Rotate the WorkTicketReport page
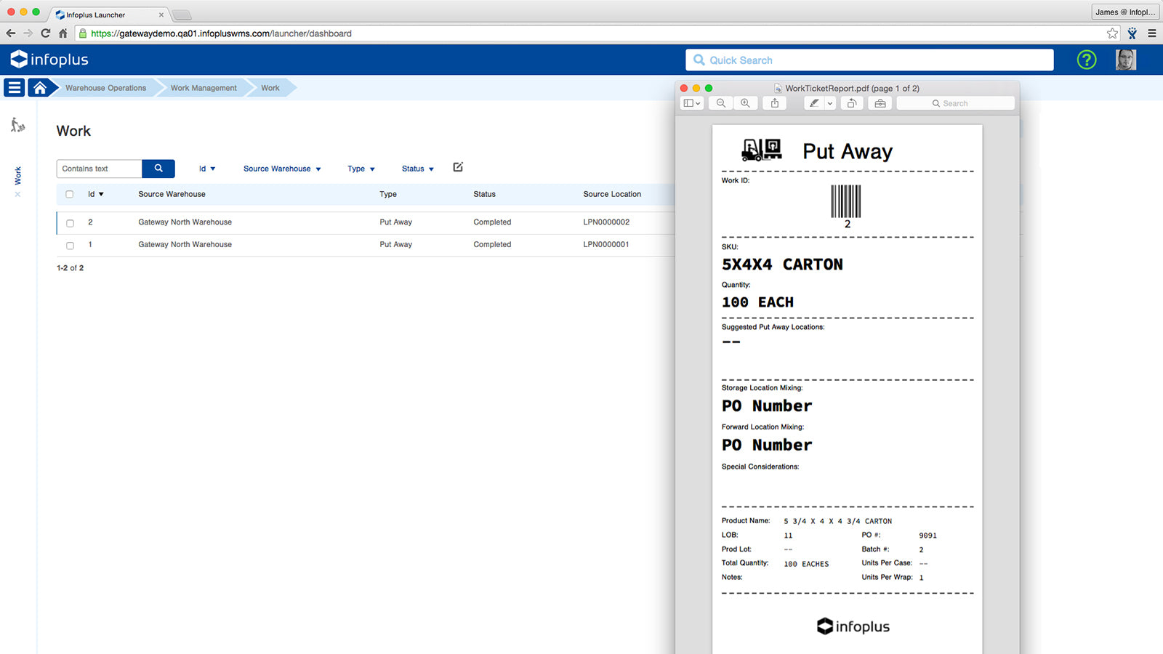Viewport: 1163px width, 654px height. pos(851,102)
